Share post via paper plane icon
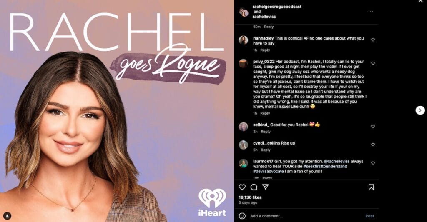The width and height of the screenshot is (427, 222). tap(266, 187)
